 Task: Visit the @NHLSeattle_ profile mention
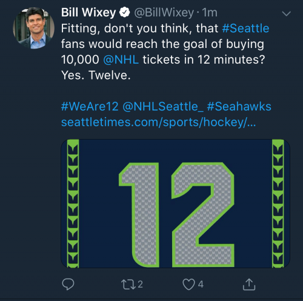163,107
